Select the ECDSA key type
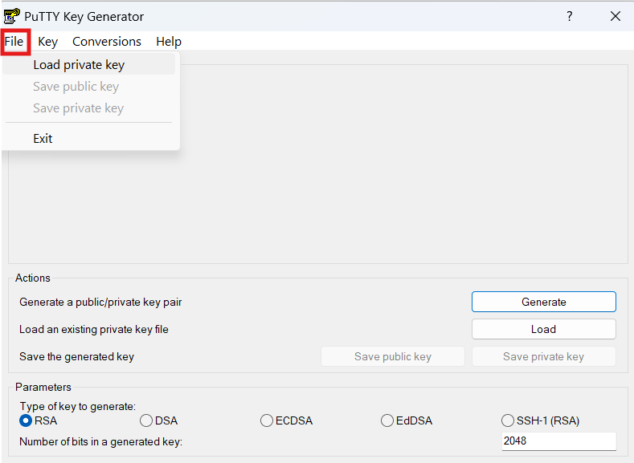This screenshot has height=463, width=634. [287, 420]
